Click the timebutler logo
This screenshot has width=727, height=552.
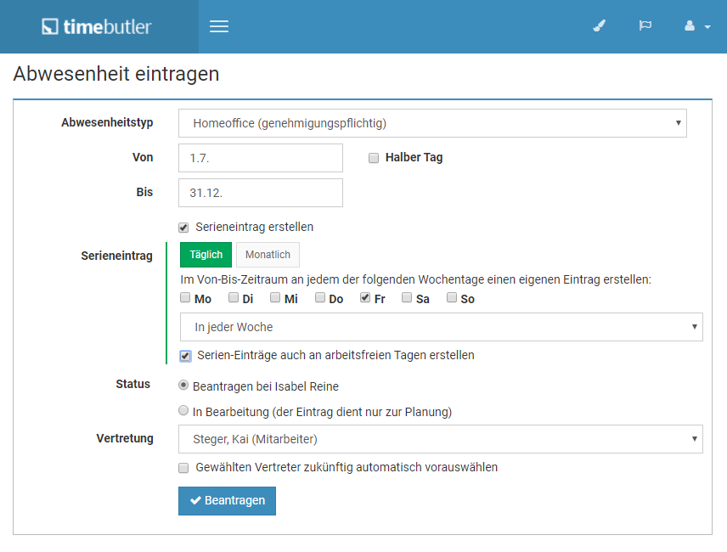(97, 27)
